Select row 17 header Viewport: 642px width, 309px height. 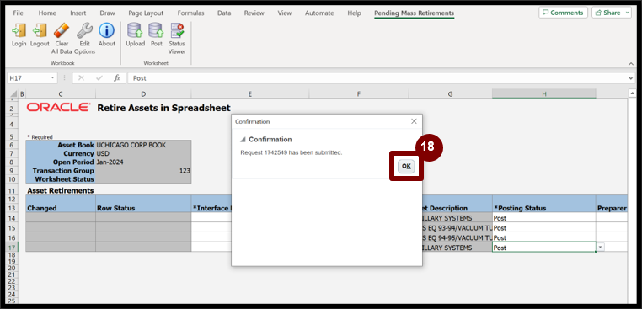pos(12,248)
